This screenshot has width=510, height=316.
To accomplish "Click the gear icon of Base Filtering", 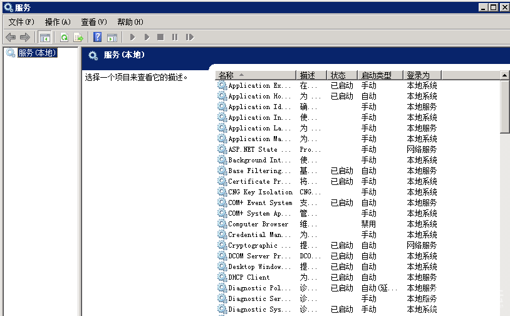I will (222, 171).
